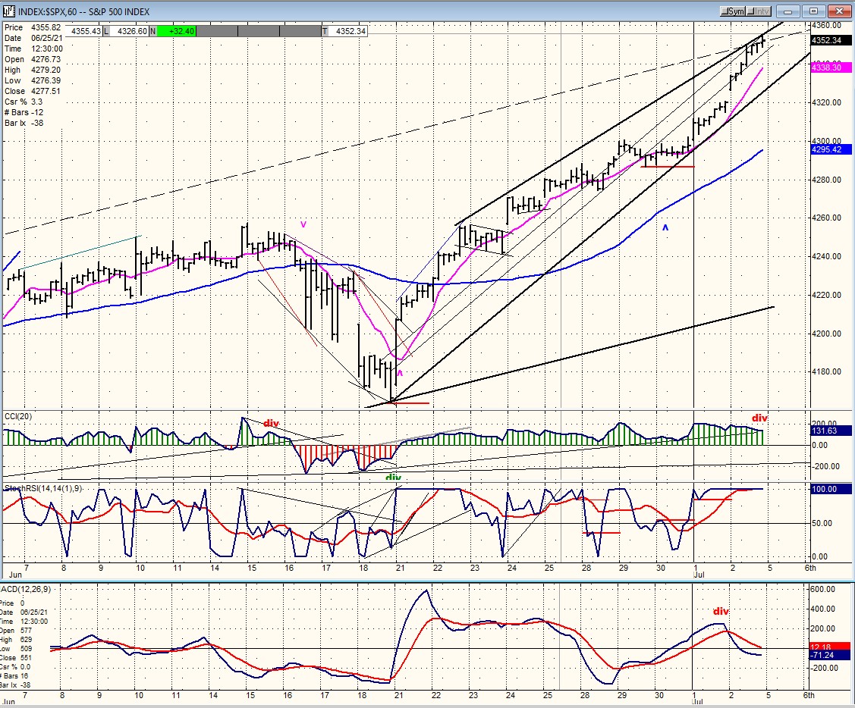Click the blue caret marker near 4255
855x708 pixels.
(665, 228)
